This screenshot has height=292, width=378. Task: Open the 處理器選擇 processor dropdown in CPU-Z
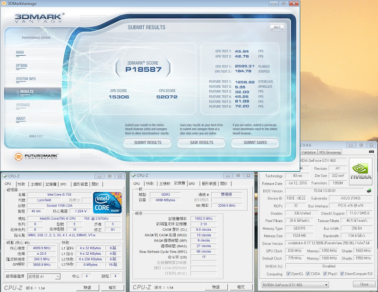tap(44, 276)
